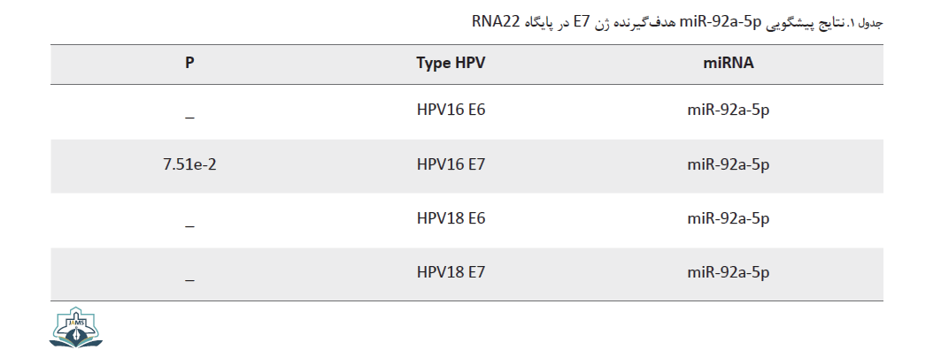This screenshot has width=941, height=350.
Task: Select the P dash for HPV18 E6
Action: [x=189, y=226]
